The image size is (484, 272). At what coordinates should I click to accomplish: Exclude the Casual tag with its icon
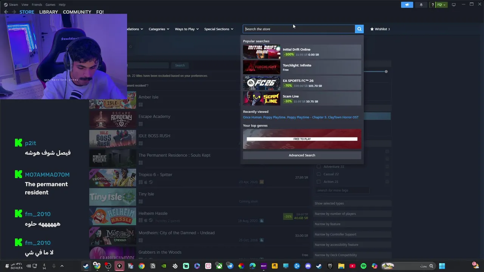[x=387, y=174]
